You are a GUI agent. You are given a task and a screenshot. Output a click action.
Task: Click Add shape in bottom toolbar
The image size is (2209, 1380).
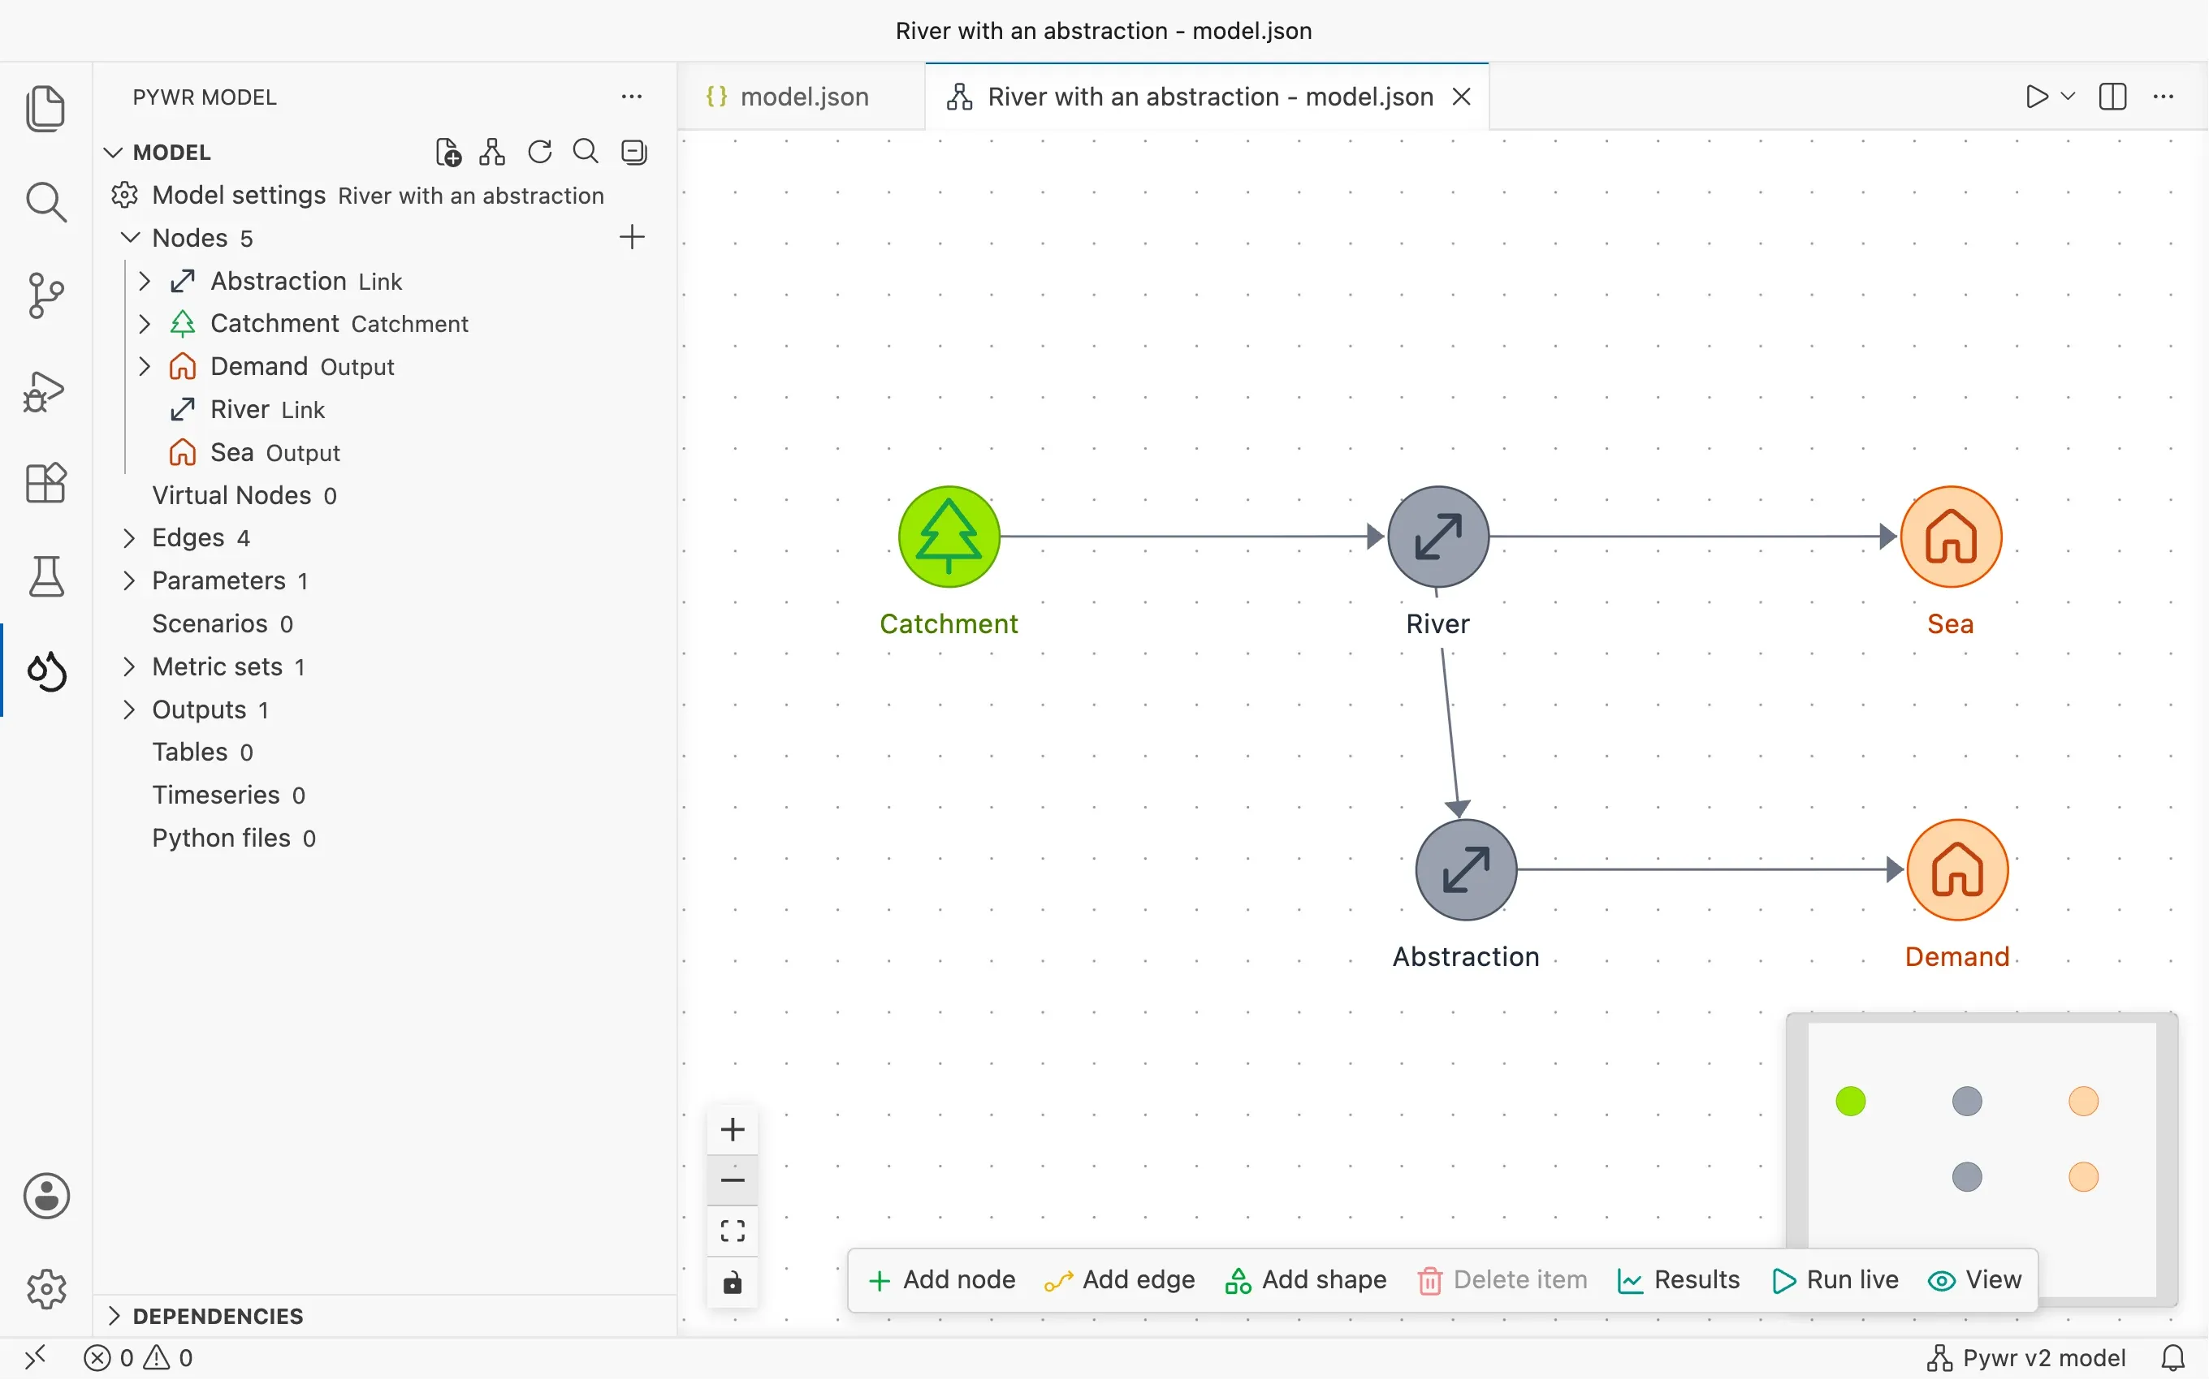pos(1306,1279)
